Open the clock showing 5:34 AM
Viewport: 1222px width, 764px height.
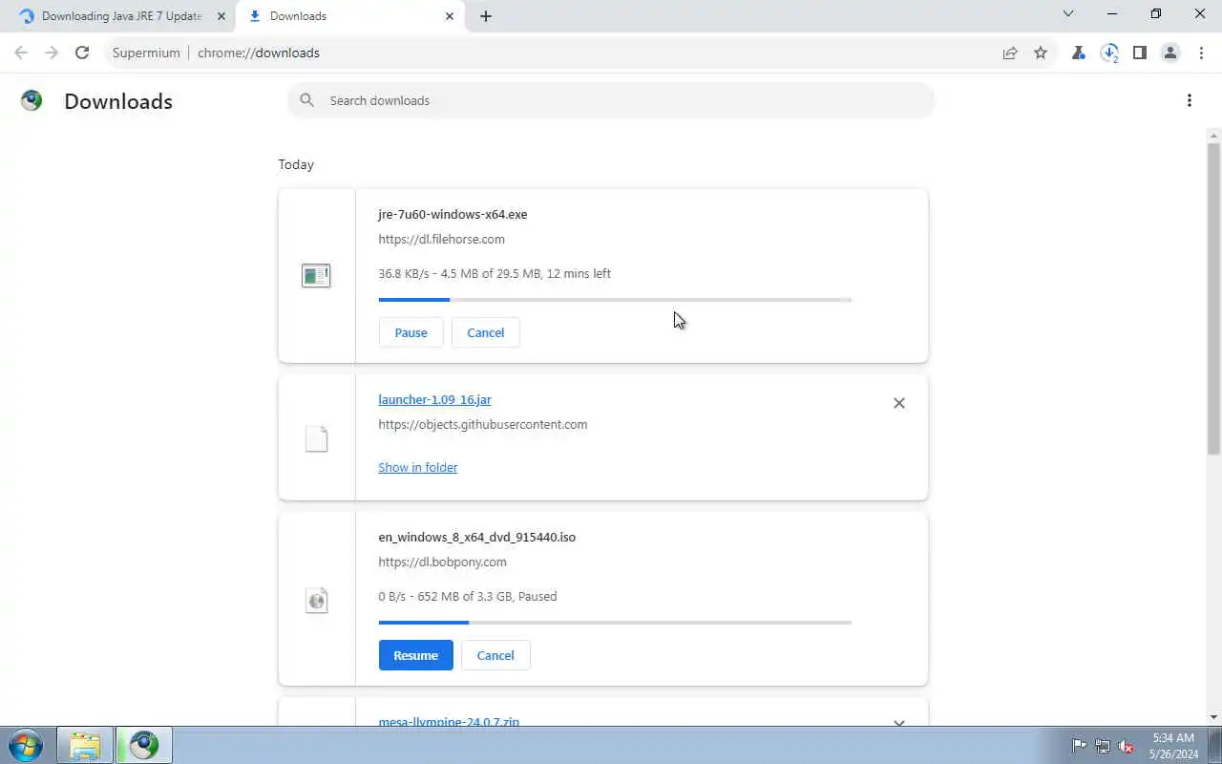click(1173, 746)
